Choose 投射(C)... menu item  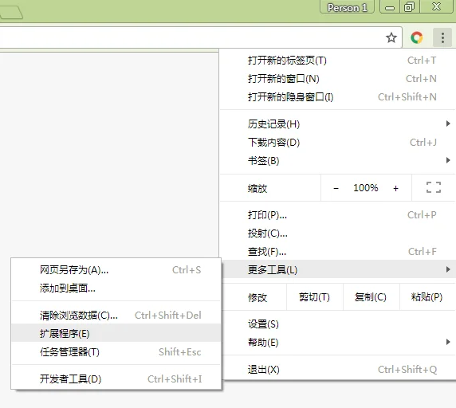[x=337, y=233]
